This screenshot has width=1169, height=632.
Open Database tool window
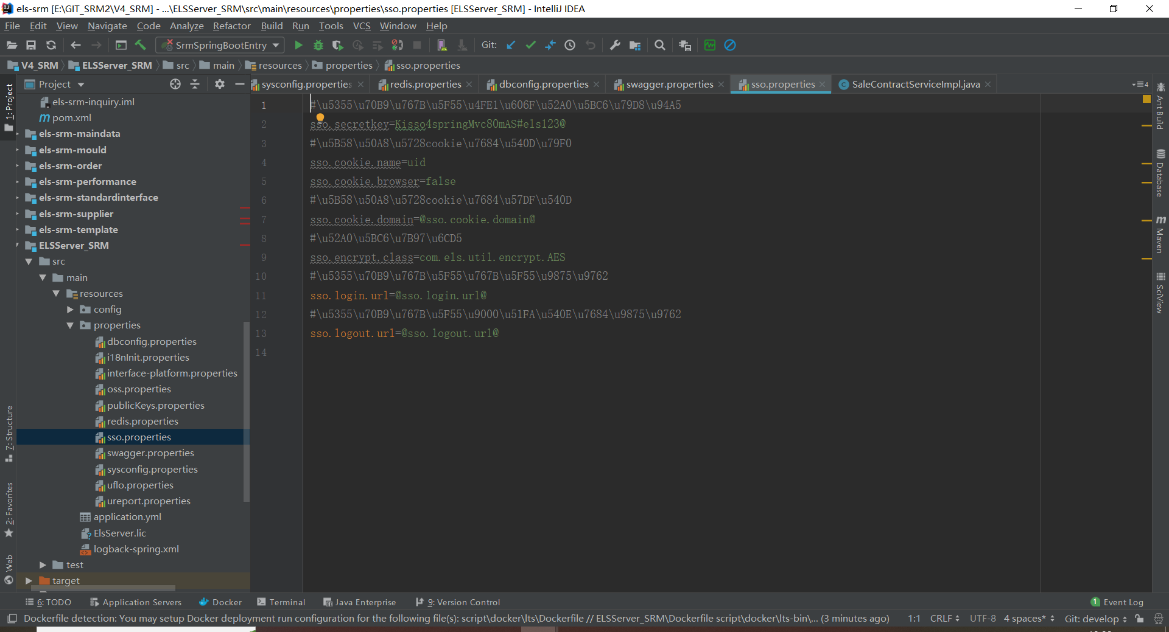coord(1160,173)
